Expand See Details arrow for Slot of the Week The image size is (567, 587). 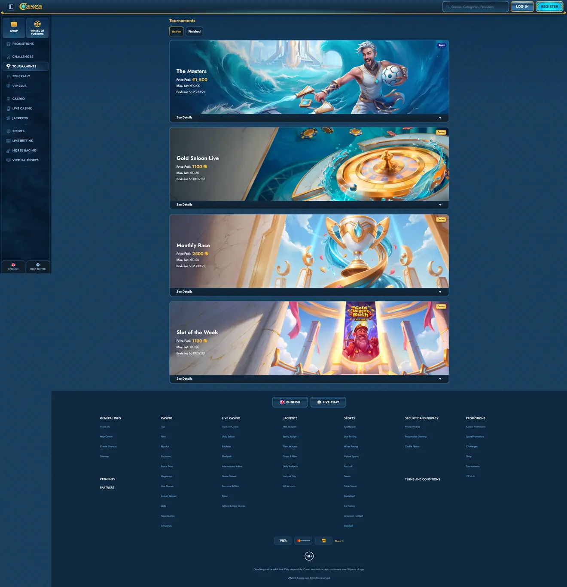click(x=440, y=379)
